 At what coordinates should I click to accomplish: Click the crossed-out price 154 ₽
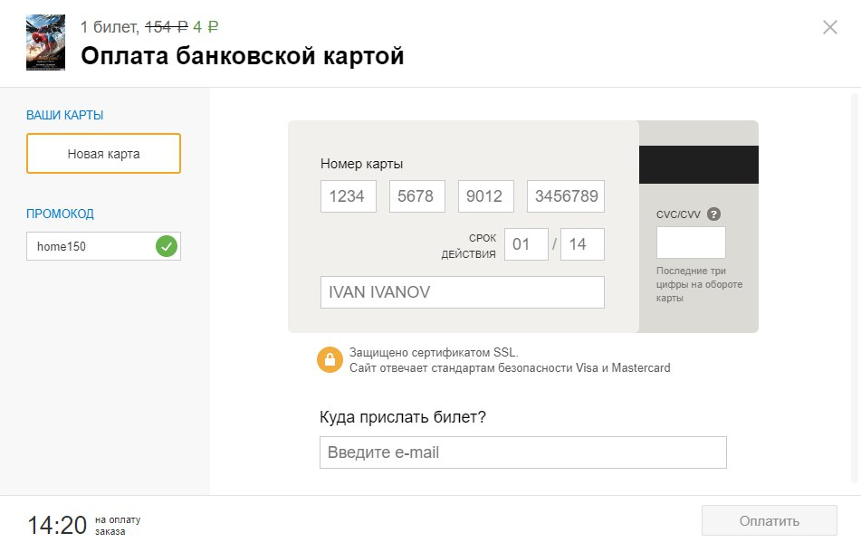coord(167,27)
